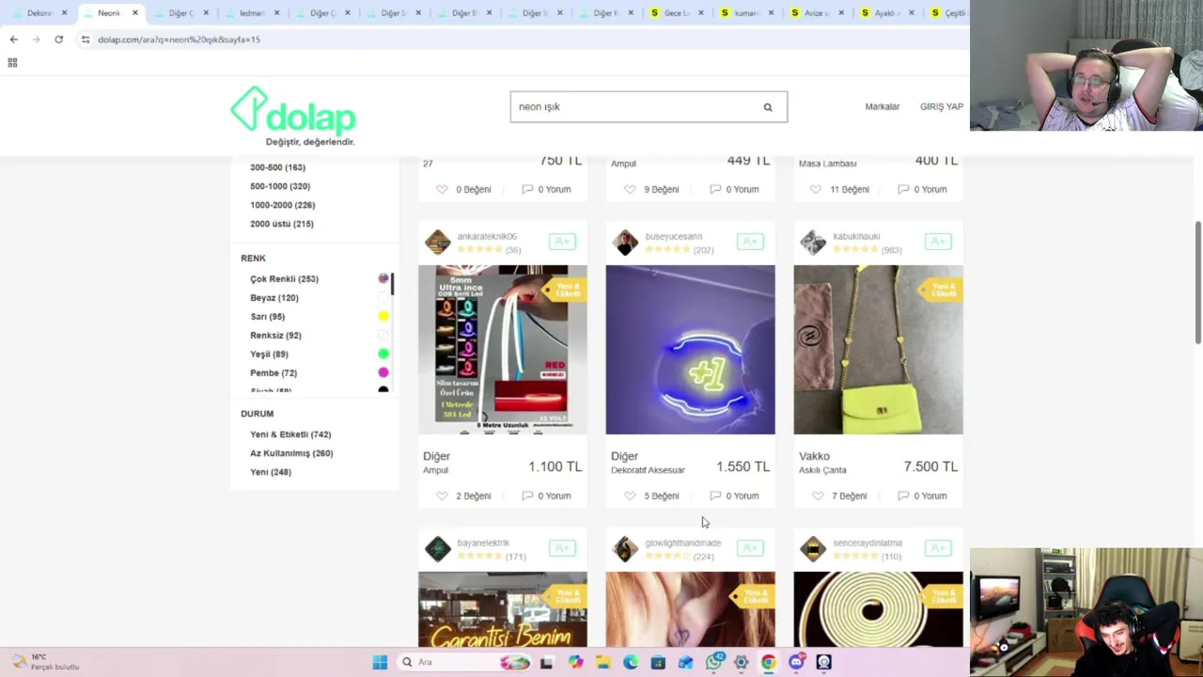Open the apps grid icon on bookmarks bar

click(x=12, y=63)
